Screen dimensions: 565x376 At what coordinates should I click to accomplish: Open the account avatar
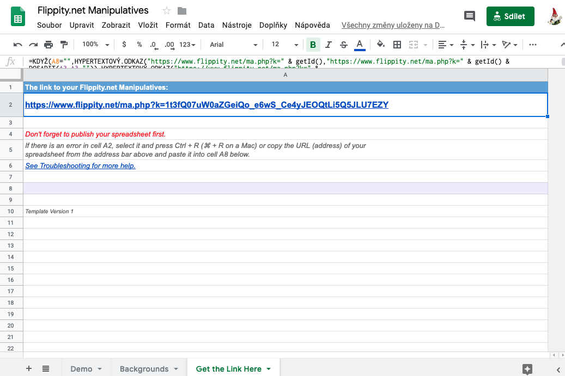pos(555,16)
